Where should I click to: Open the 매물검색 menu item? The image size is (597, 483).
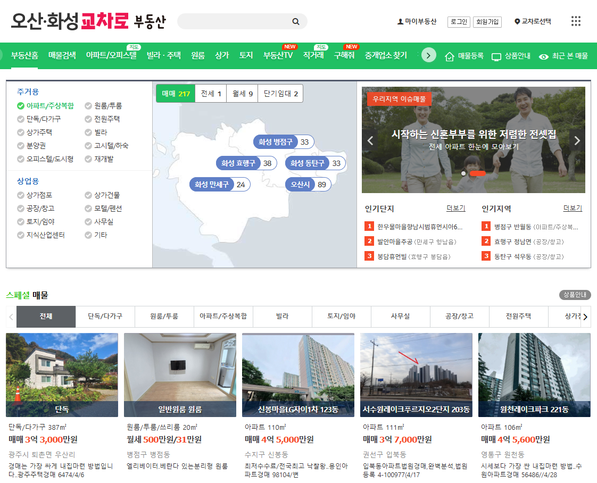point(61,55)
